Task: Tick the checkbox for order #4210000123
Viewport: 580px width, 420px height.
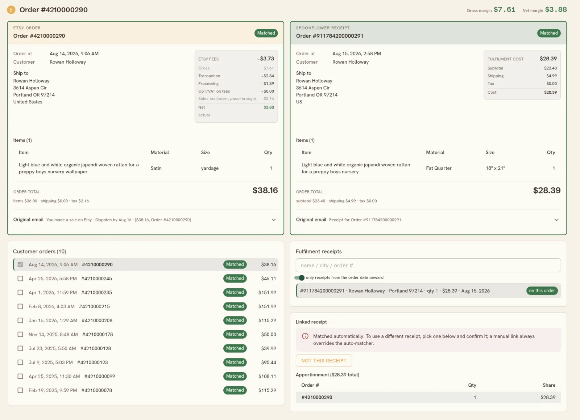Action: (20, 362)
